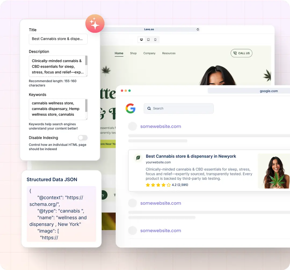Click the Keywords field scrollbar
Viewport: 290px width, 270px height.
86,105
